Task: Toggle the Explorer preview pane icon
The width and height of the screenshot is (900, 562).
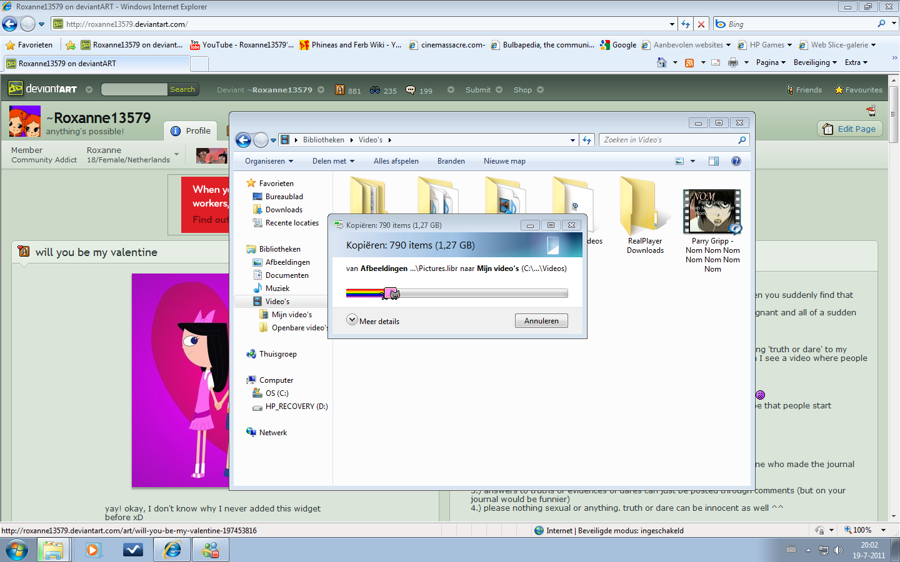Action: pos(714,161)
